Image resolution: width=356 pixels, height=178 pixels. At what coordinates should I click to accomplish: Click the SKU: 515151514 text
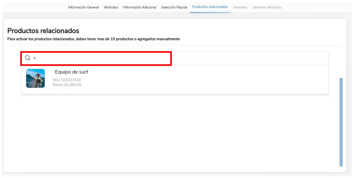(x=67, y=80)
